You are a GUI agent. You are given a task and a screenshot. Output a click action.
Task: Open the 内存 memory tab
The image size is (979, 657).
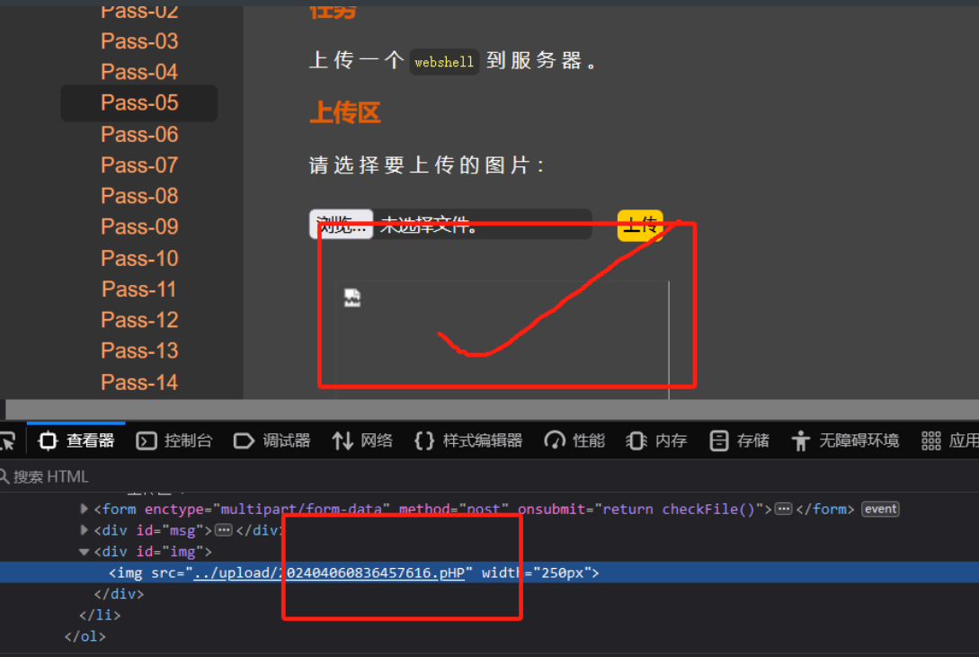[x=656, y=441]
